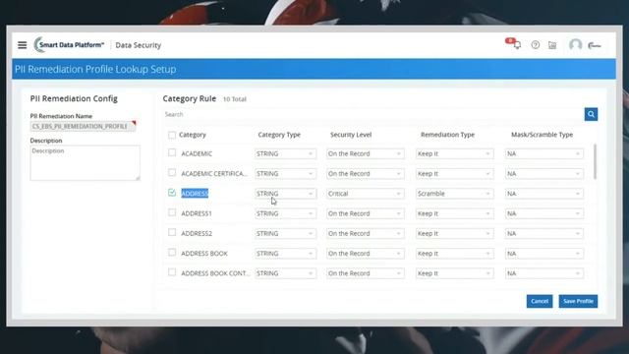
Task: Open Remediation Type dropdown for ACADEMIC CERTIFICA...
Action: (x=454, y=174)
